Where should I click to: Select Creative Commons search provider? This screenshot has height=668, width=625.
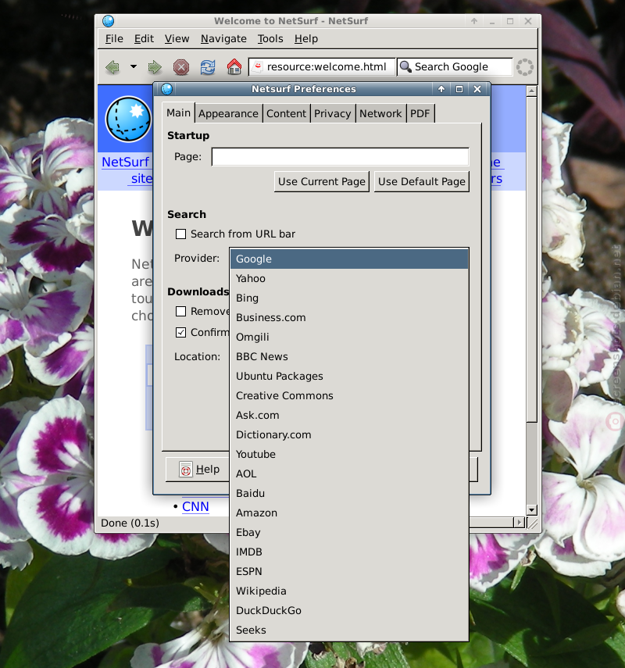349,396
